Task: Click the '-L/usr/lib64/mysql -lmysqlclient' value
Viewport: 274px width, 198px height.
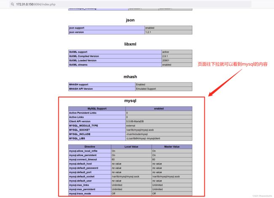Action: [x=158, y=139]
